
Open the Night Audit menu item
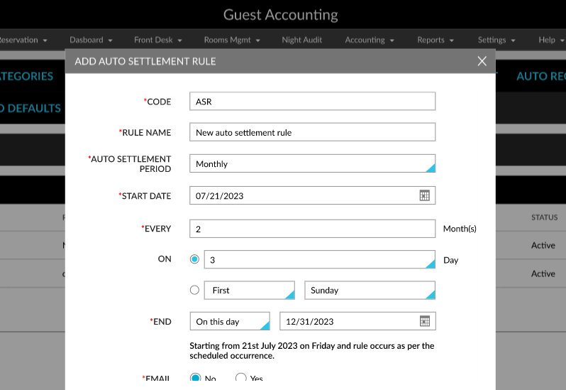coord(301,40)
